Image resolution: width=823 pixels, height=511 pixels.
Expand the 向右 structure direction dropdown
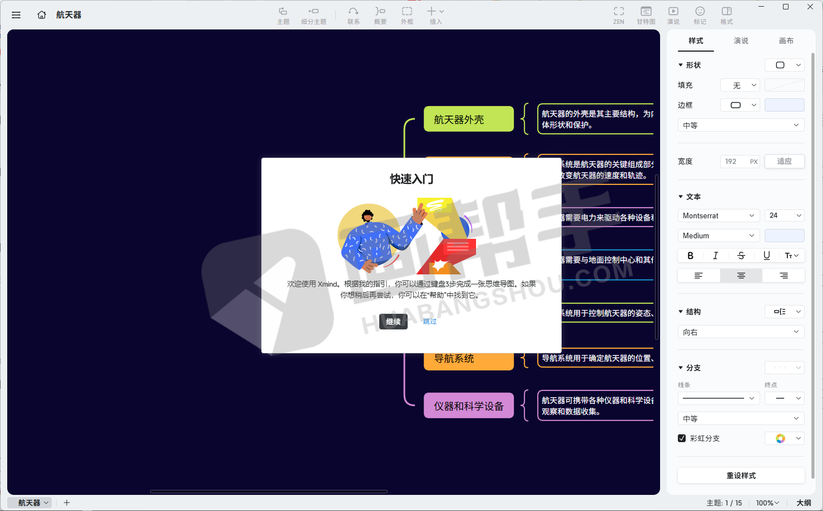pos(741,332)
